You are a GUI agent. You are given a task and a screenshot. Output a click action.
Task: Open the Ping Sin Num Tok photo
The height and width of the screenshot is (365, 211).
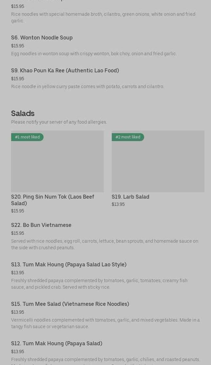coord(57,164)
